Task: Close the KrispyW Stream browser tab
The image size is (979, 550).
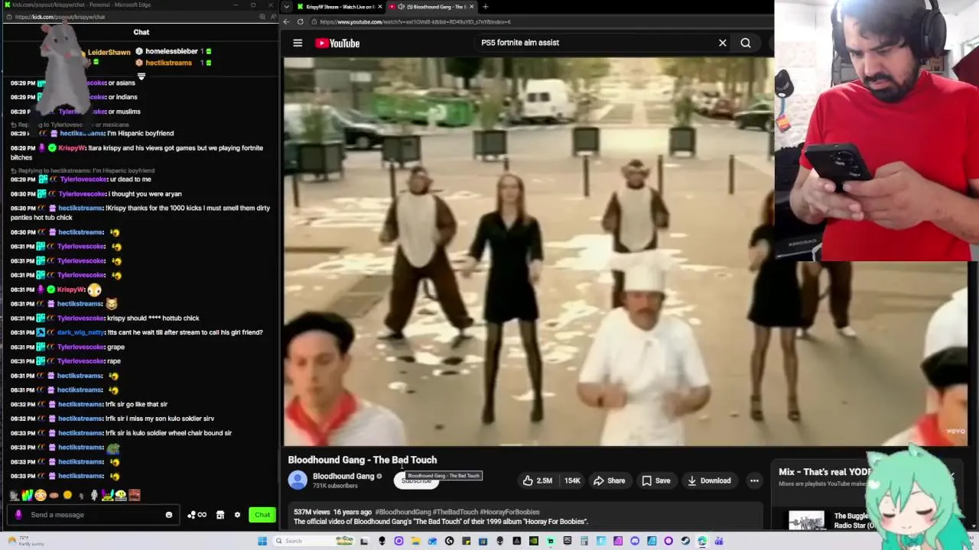Action: click(382, 7)
